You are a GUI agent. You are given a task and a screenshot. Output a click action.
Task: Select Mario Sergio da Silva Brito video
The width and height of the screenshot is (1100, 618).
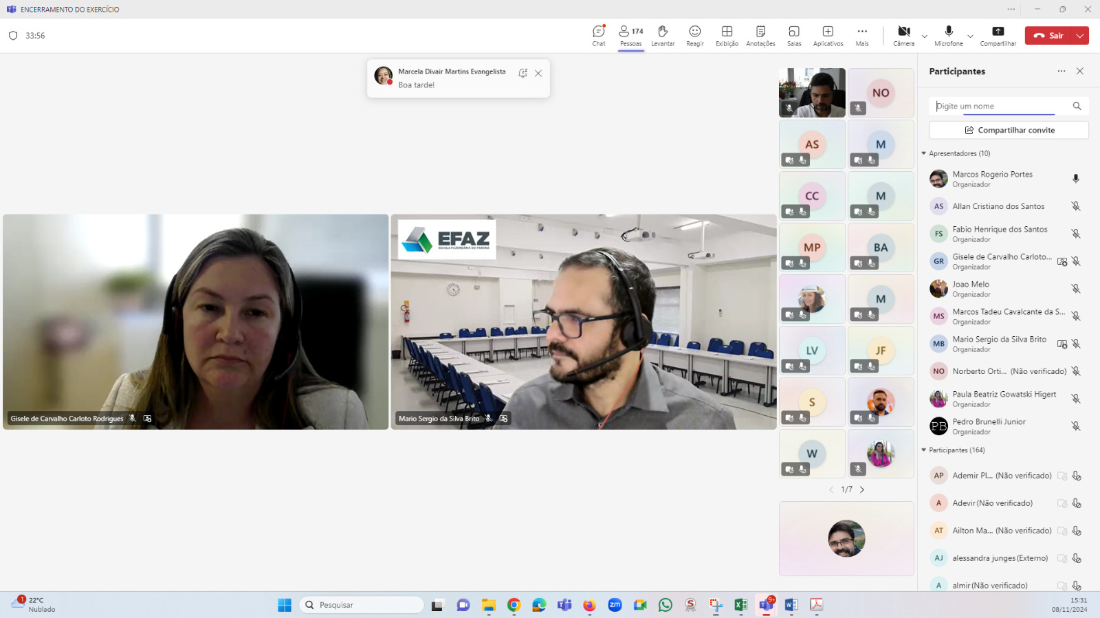pyautogui.click(x=584, y=322)
